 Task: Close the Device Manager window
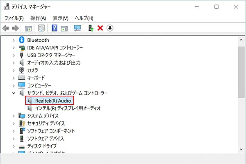click(236, 7)
